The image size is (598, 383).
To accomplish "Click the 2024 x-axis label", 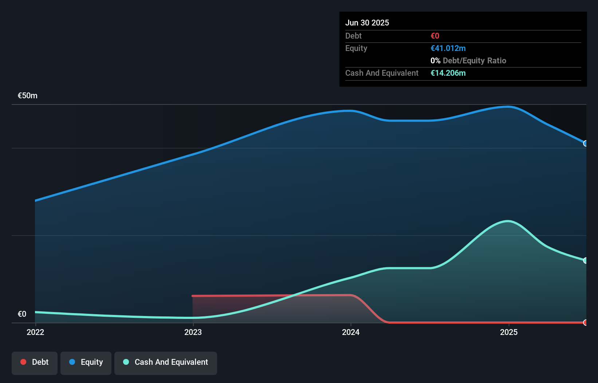I will [x=351, y=332].
